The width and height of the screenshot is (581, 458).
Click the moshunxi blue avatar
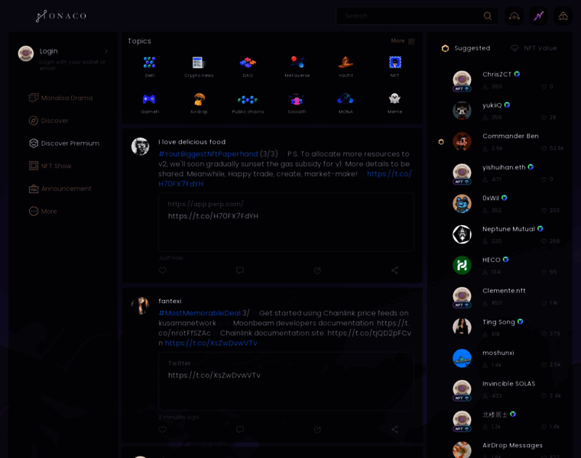click(x=462, y=358)
